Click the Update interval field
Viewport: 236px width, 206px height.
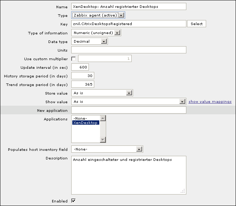click(80, 67)
